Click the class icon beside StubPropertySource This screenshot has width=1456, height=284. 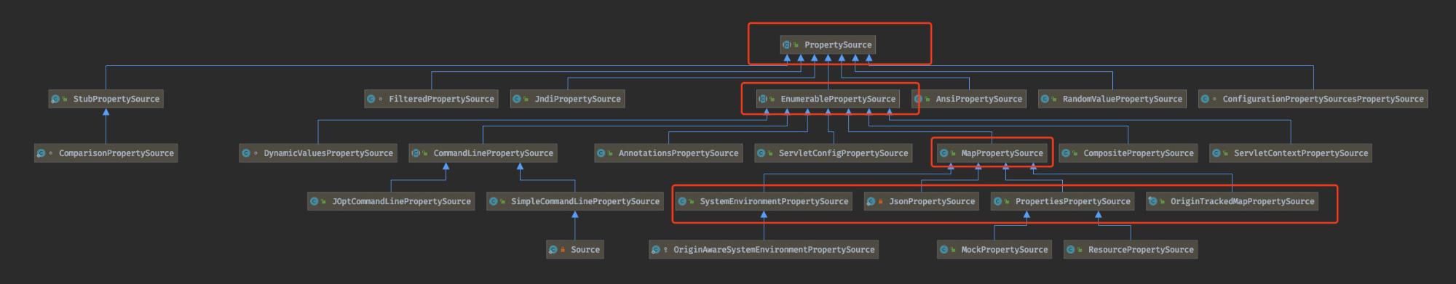[55, 100]
